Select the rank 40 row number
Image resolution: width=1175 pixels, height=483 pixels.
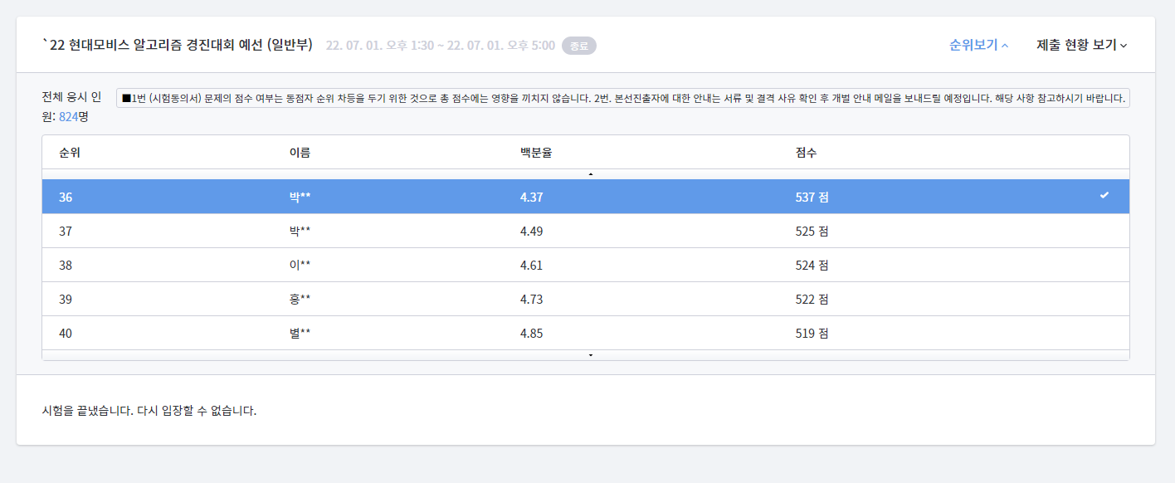66,334
